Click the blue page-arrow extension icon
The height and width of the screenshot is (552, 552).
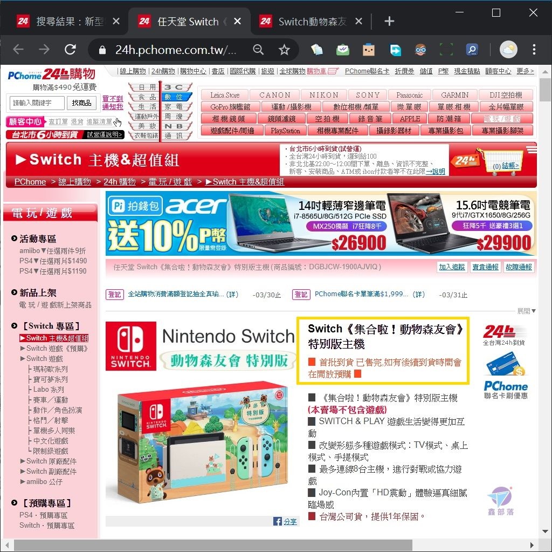coord(395,50)
